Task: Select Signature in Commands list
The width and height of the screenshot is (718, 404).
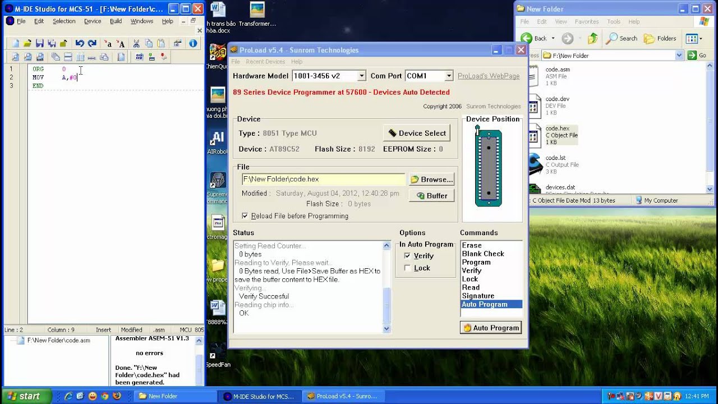Action: pos(478,296)
